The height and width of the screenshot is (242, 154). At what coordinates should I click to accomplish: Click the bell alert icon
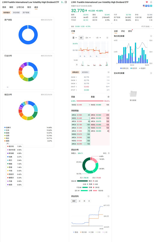click(151, 2)
